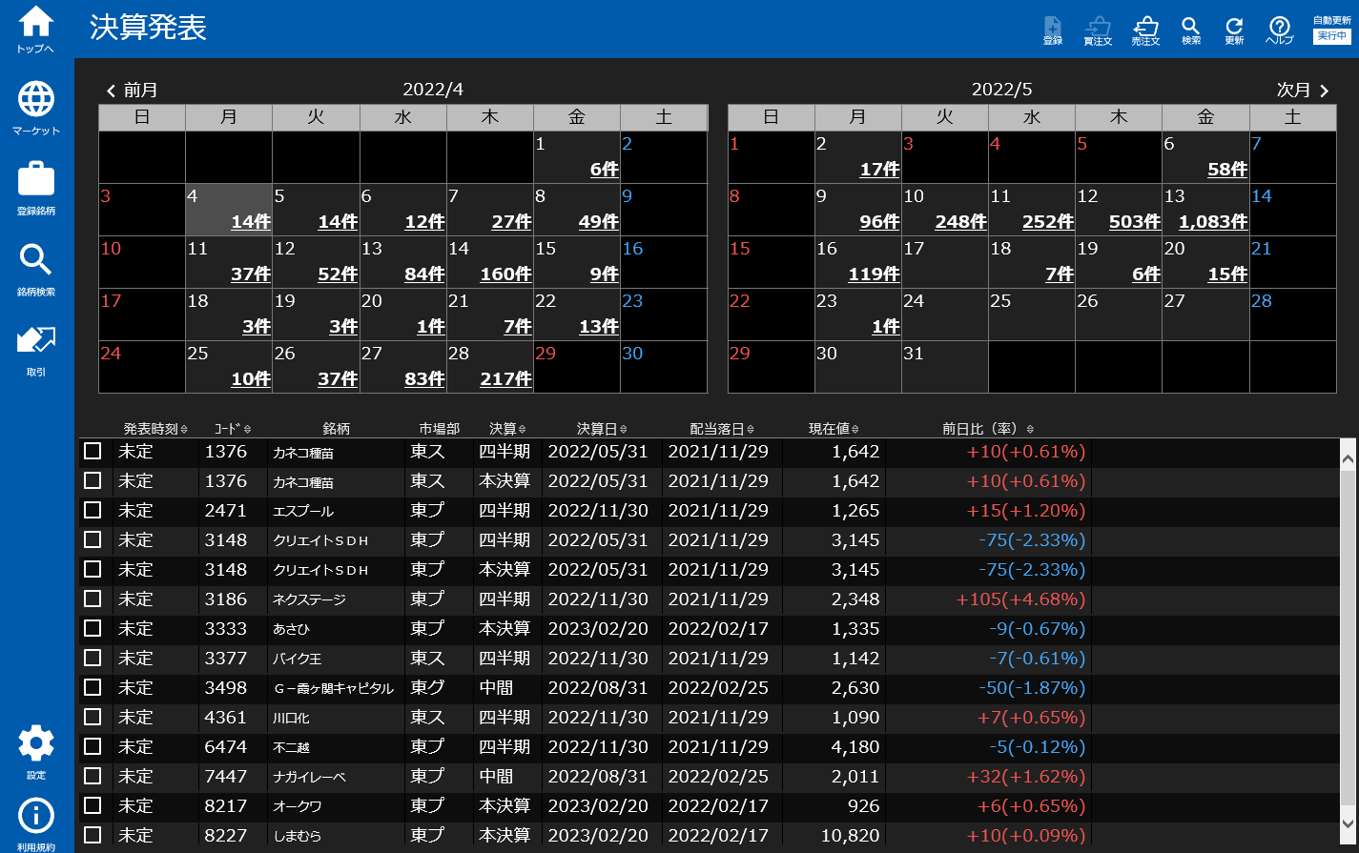Select May 31 calendar cell

coord(944,367)
